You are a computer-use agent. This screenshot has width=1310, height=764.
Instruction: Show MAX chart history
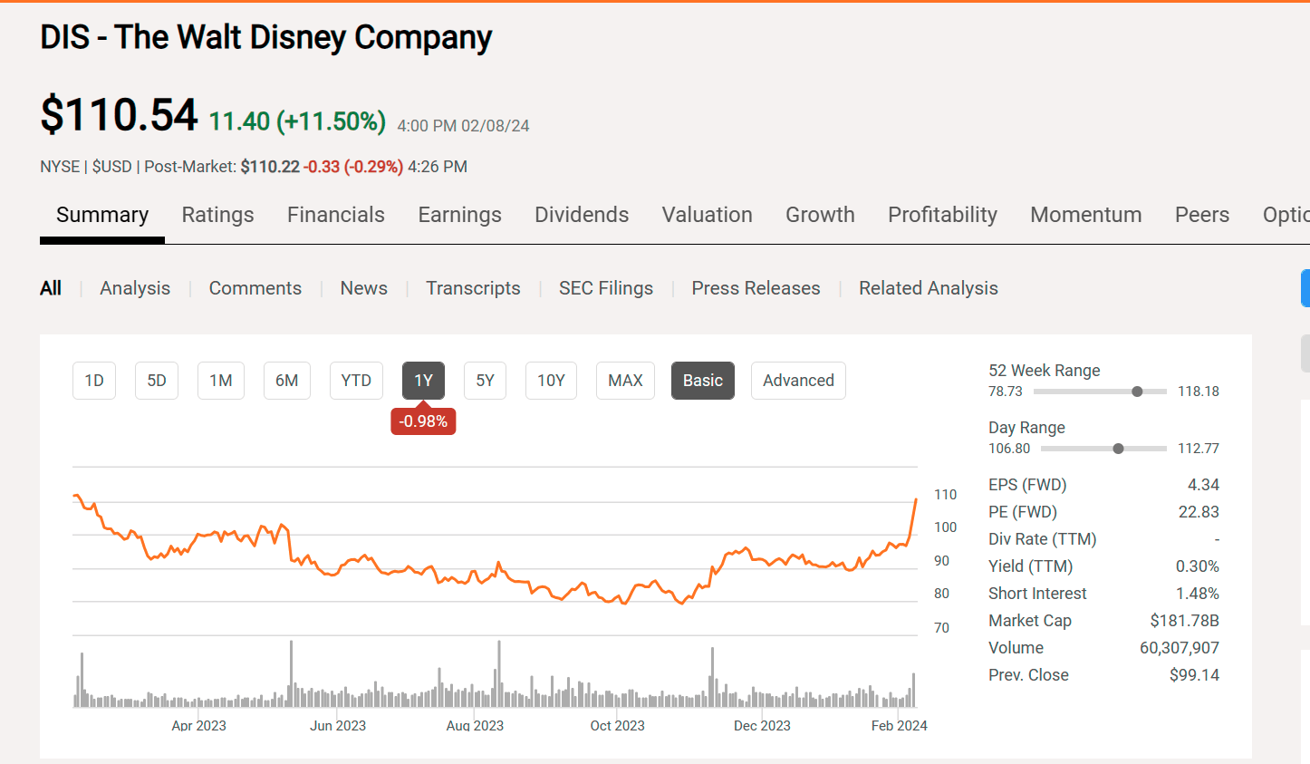[x=625, y=381]
